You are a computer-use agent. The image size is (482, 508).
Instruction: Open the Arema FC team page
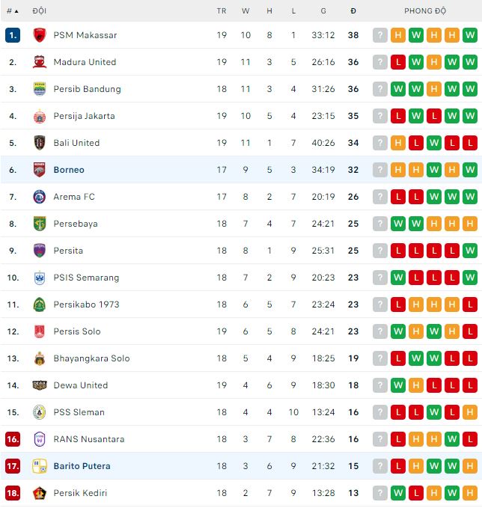click(x=75, y=197)
